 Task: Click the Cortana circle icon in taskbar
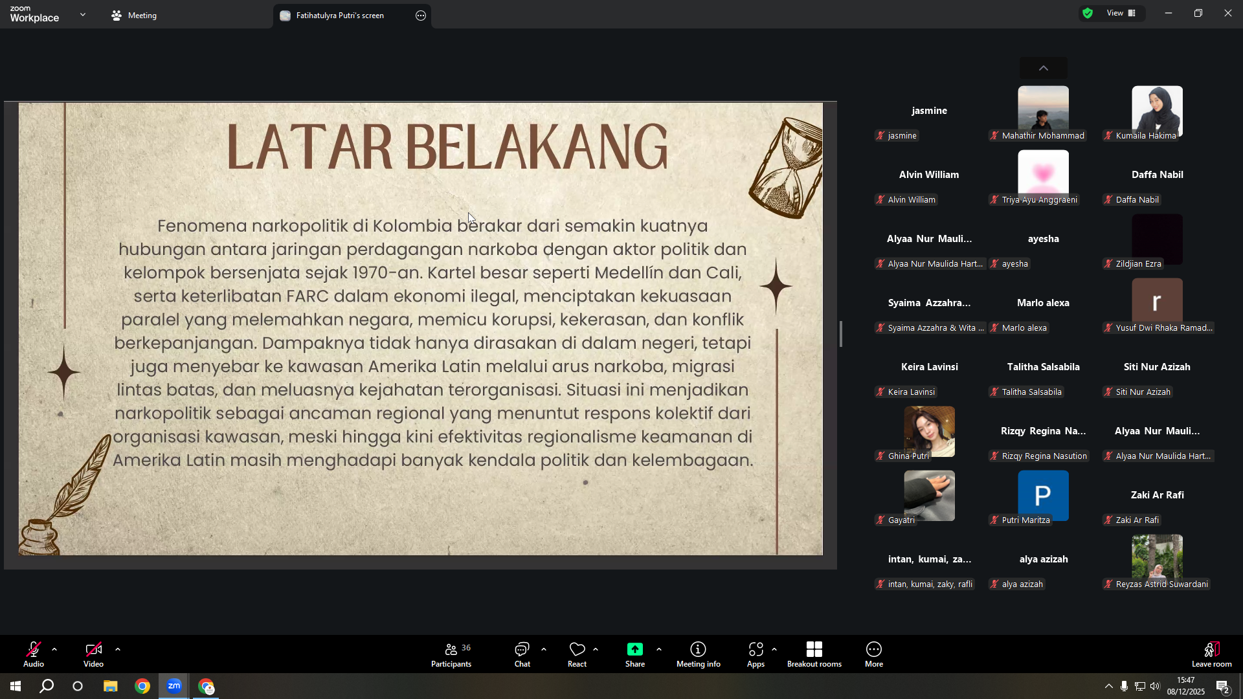(78, 686)
